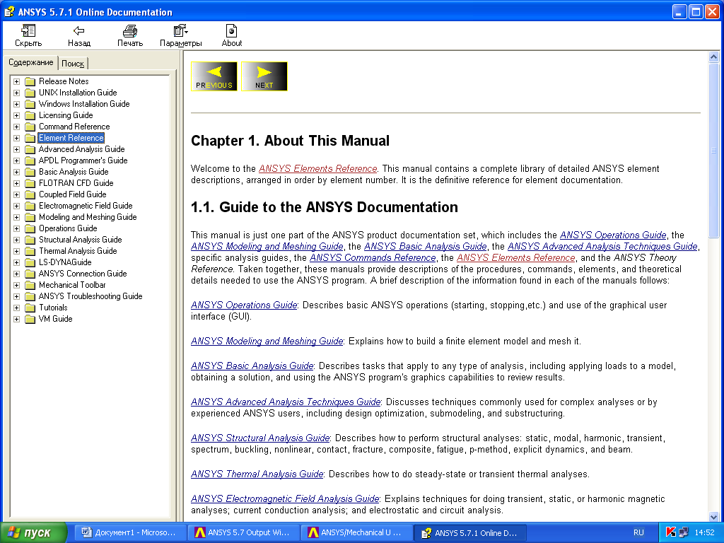Image resolution: width=724 pixels, height=543 pixels.
Task: Select ANSYS Connection Guide in tree
Action: pyautogui.click(x=83, y=274)
